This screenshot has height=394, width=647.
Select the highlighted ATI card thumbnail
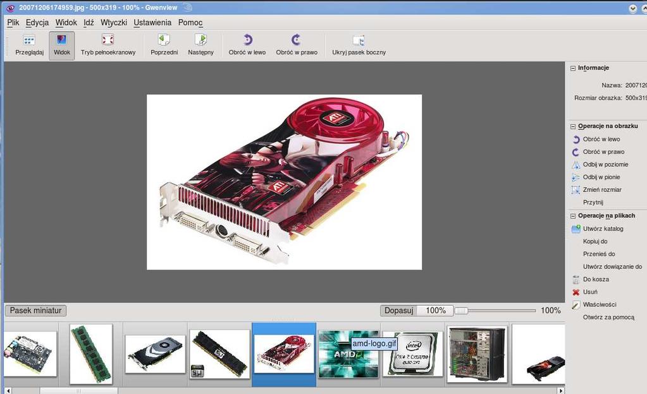(x=284, y=354)
